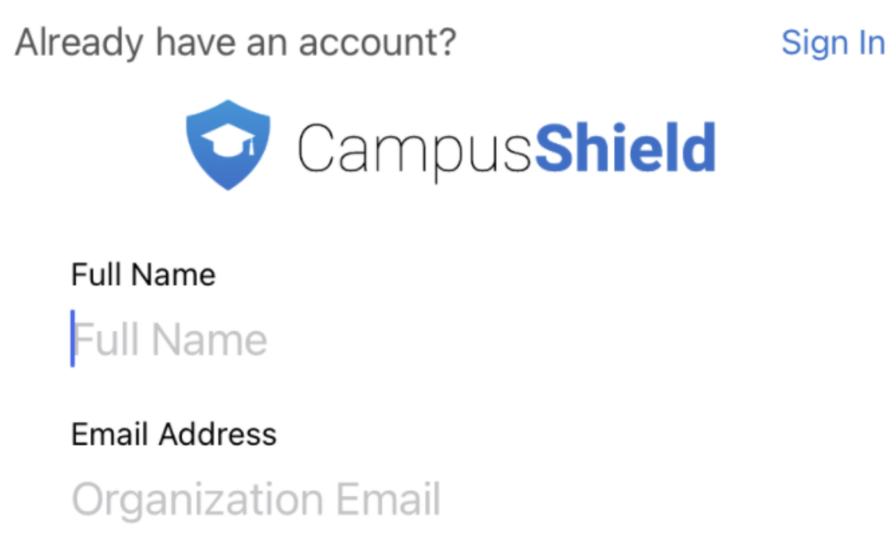This screenshot has height=537, width=896.
Task: Click the Email Address field label
Action: (x=174, y=434)
